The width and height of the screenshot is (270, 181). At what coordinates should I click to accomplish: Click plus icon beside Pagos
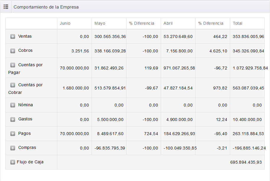[x=13, y=134]
